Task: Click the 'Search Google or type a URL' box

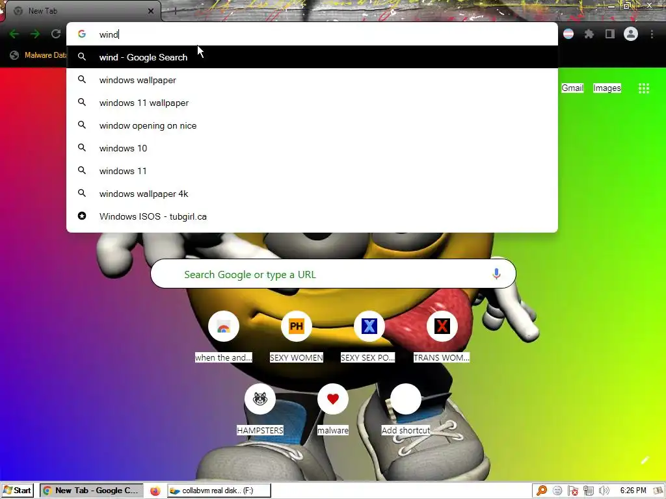Action: (333, 274)
